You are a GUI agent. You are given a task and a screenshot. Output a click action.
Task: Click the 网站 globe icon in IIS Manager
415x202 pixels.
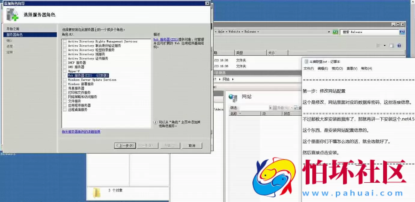coord(233,97)
